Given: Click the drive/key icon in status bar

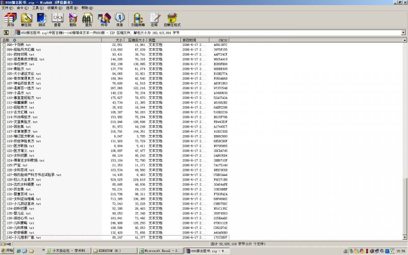Looking at the screenshot, I should (x=7, y=244).
